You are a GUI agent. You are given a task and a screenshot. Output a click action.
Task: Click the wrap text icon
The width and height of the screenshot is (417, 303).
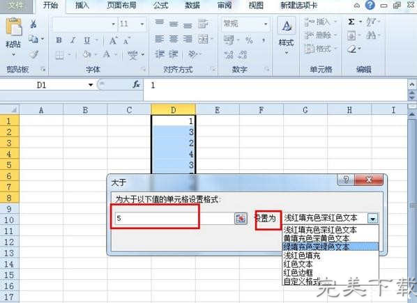203,24
